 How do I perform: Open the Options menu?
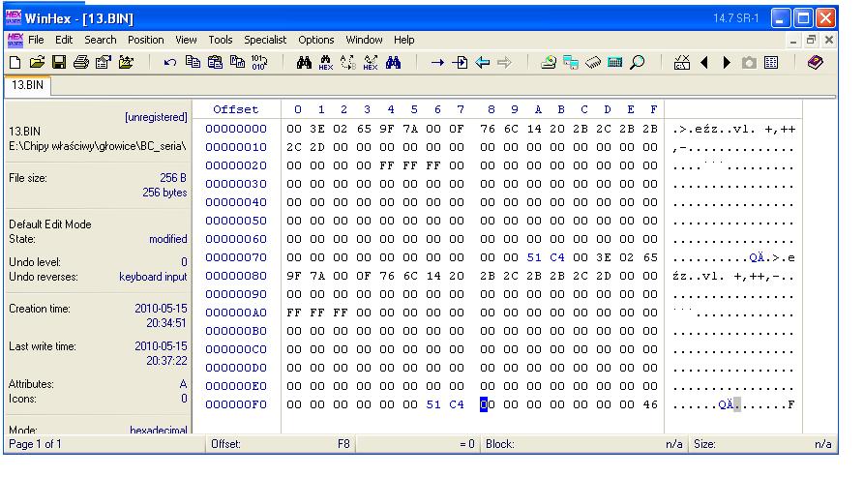315,40
